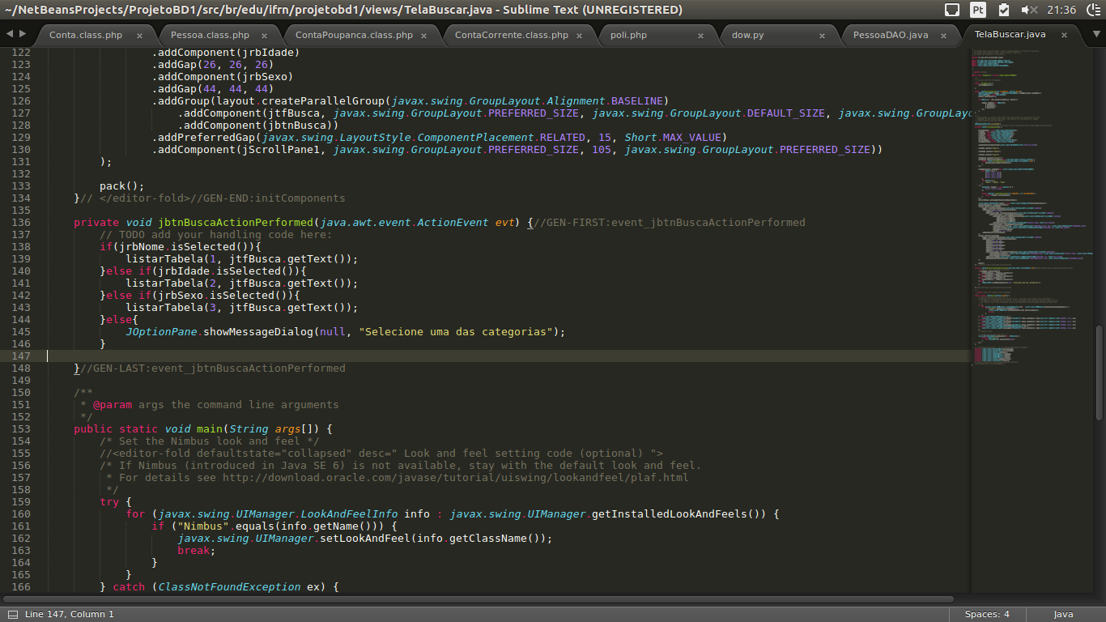This screenshot has height=622, width=1106.
Task: Click the 21:36 clock
Action: [x=1061, y=10]
